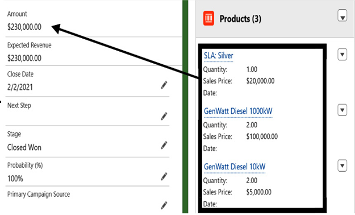Select the Amount value $230,000.00
355x215 pixels.
pos(24,27)
